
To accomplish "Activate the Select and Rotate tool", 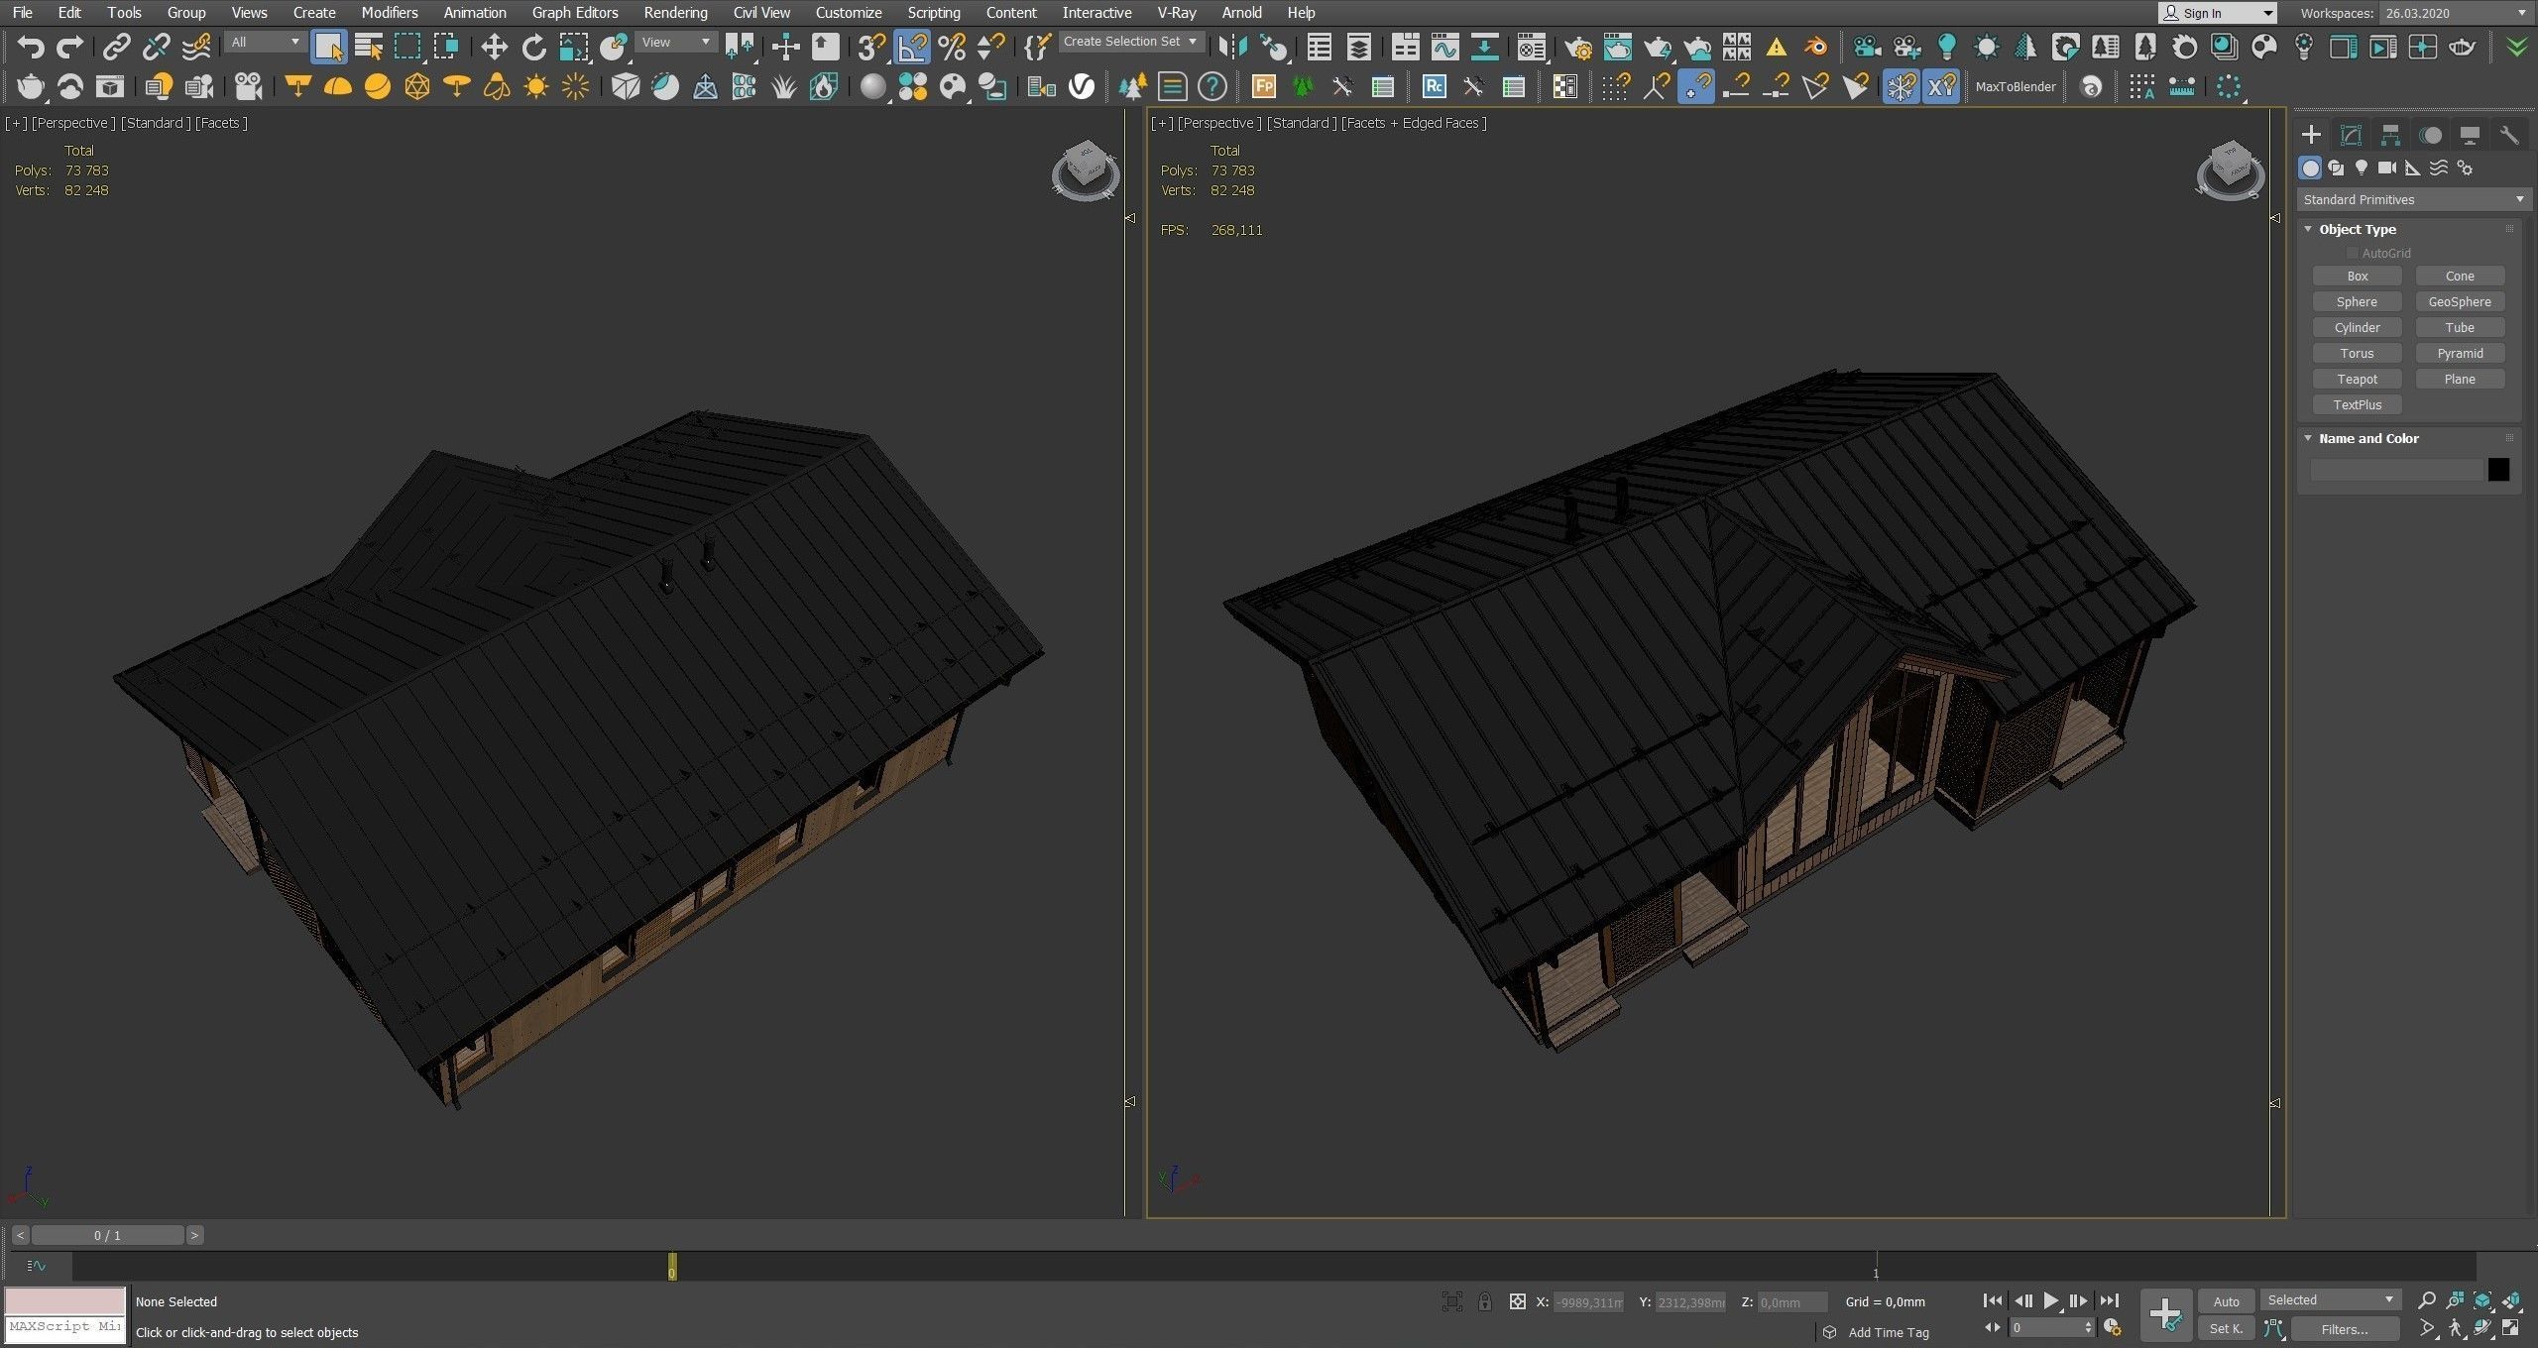I will [x=533, y=47].
